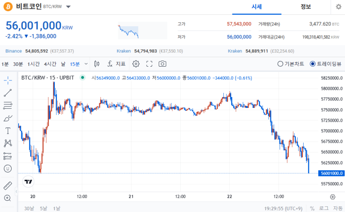Select the brush drawing tool
Image resolution: width=345 pixels, height=212 pixels.
coord(8,118)
